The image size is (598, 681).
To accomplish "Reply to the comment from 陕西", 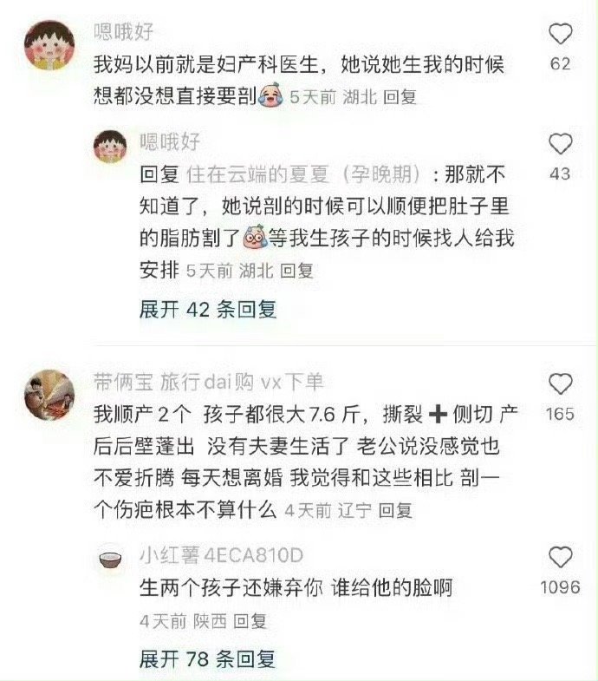I will point(250,621).
